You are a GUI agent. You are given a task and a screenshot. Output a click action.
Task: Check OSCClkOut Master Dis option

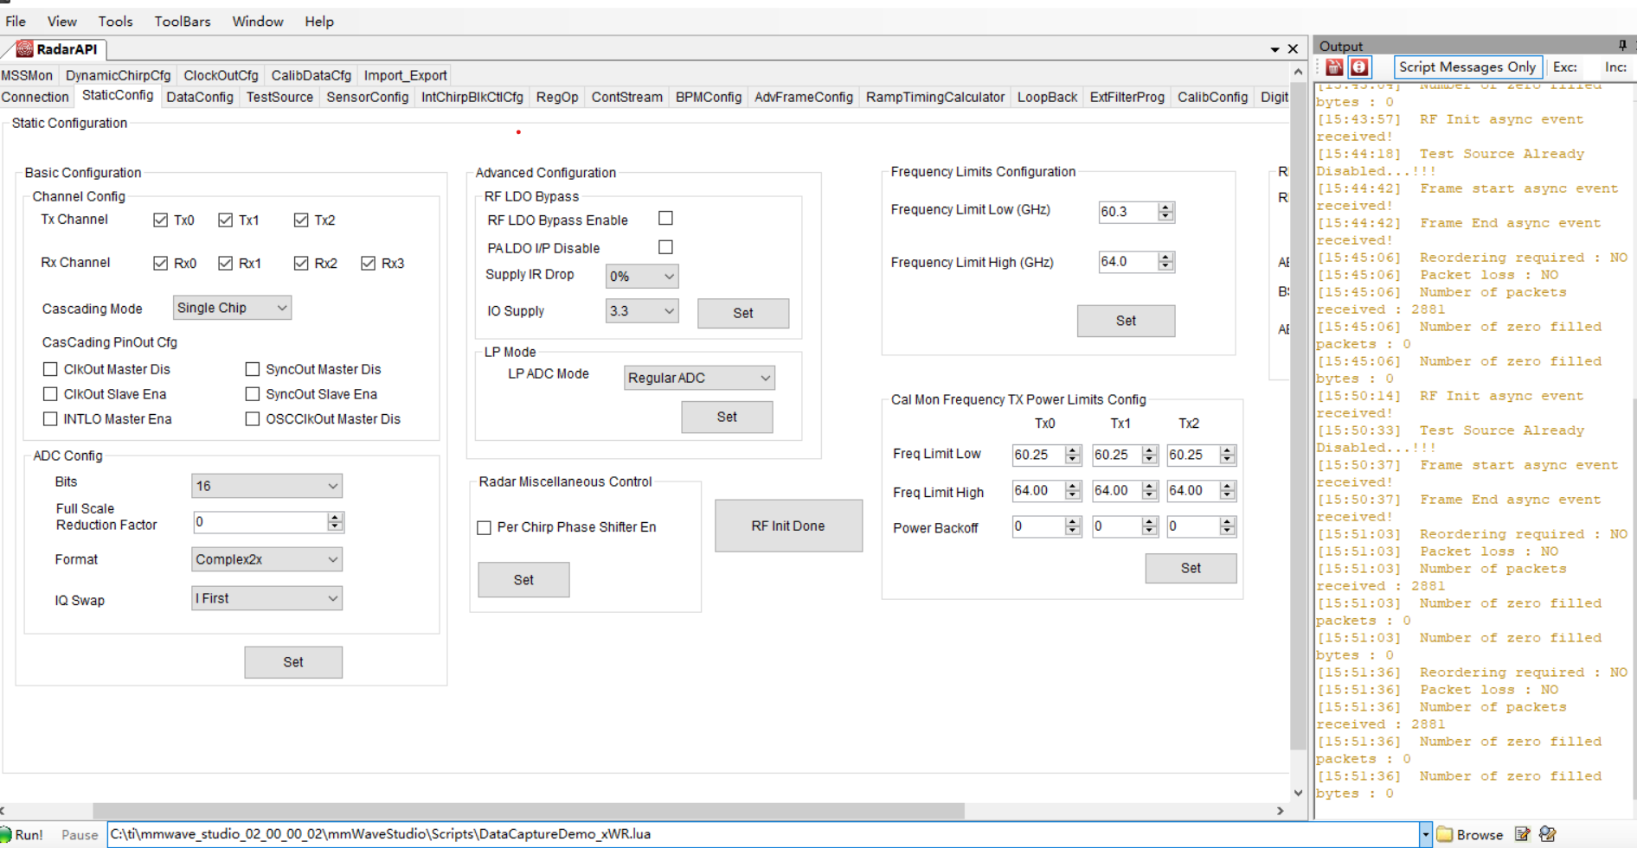(x=252, y=419)
